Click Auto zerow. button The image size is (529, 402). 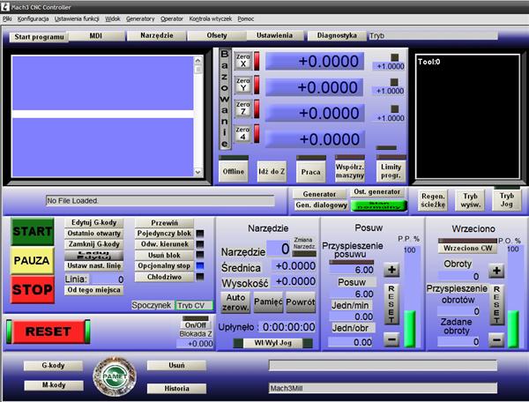pyautogui.click(x=235, y=302)
